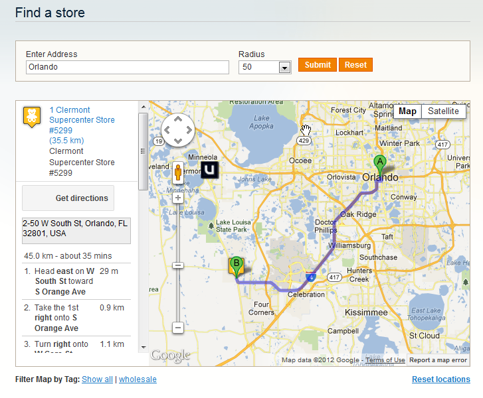Click the Enter Address input field
Image resolution: width=483 pixels, height=398 pixels.
[x=128, y=67]
